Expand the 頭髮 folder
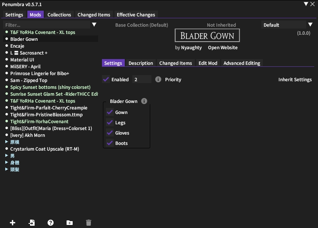The image size is (318, 228). 7,169
